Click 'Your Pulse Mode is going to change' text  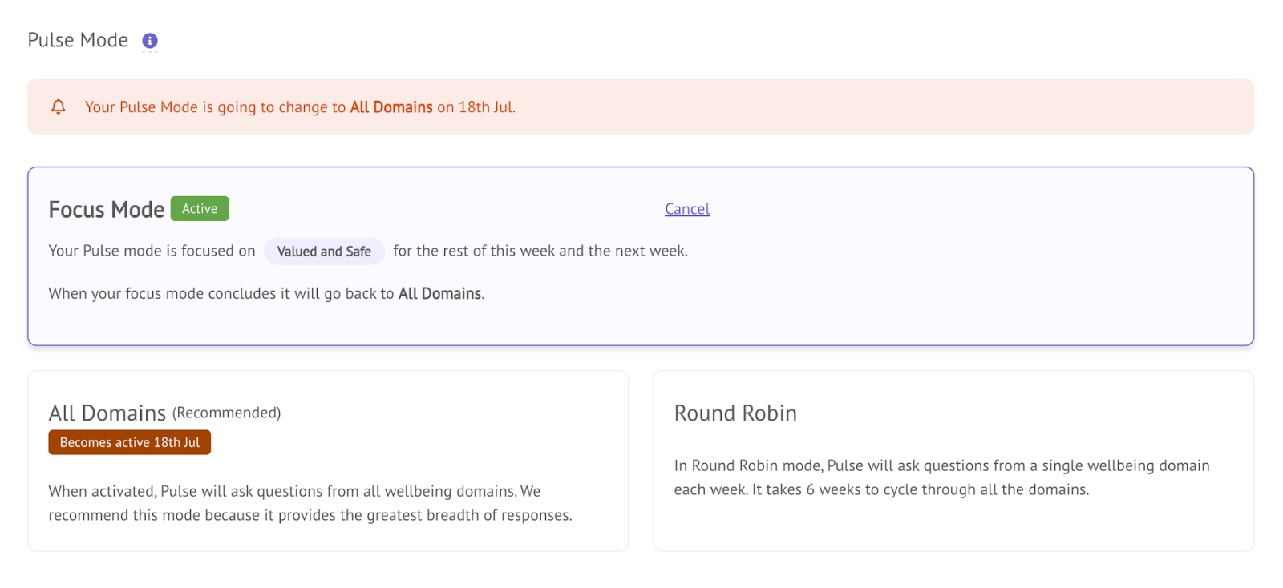tap(215, 107)
